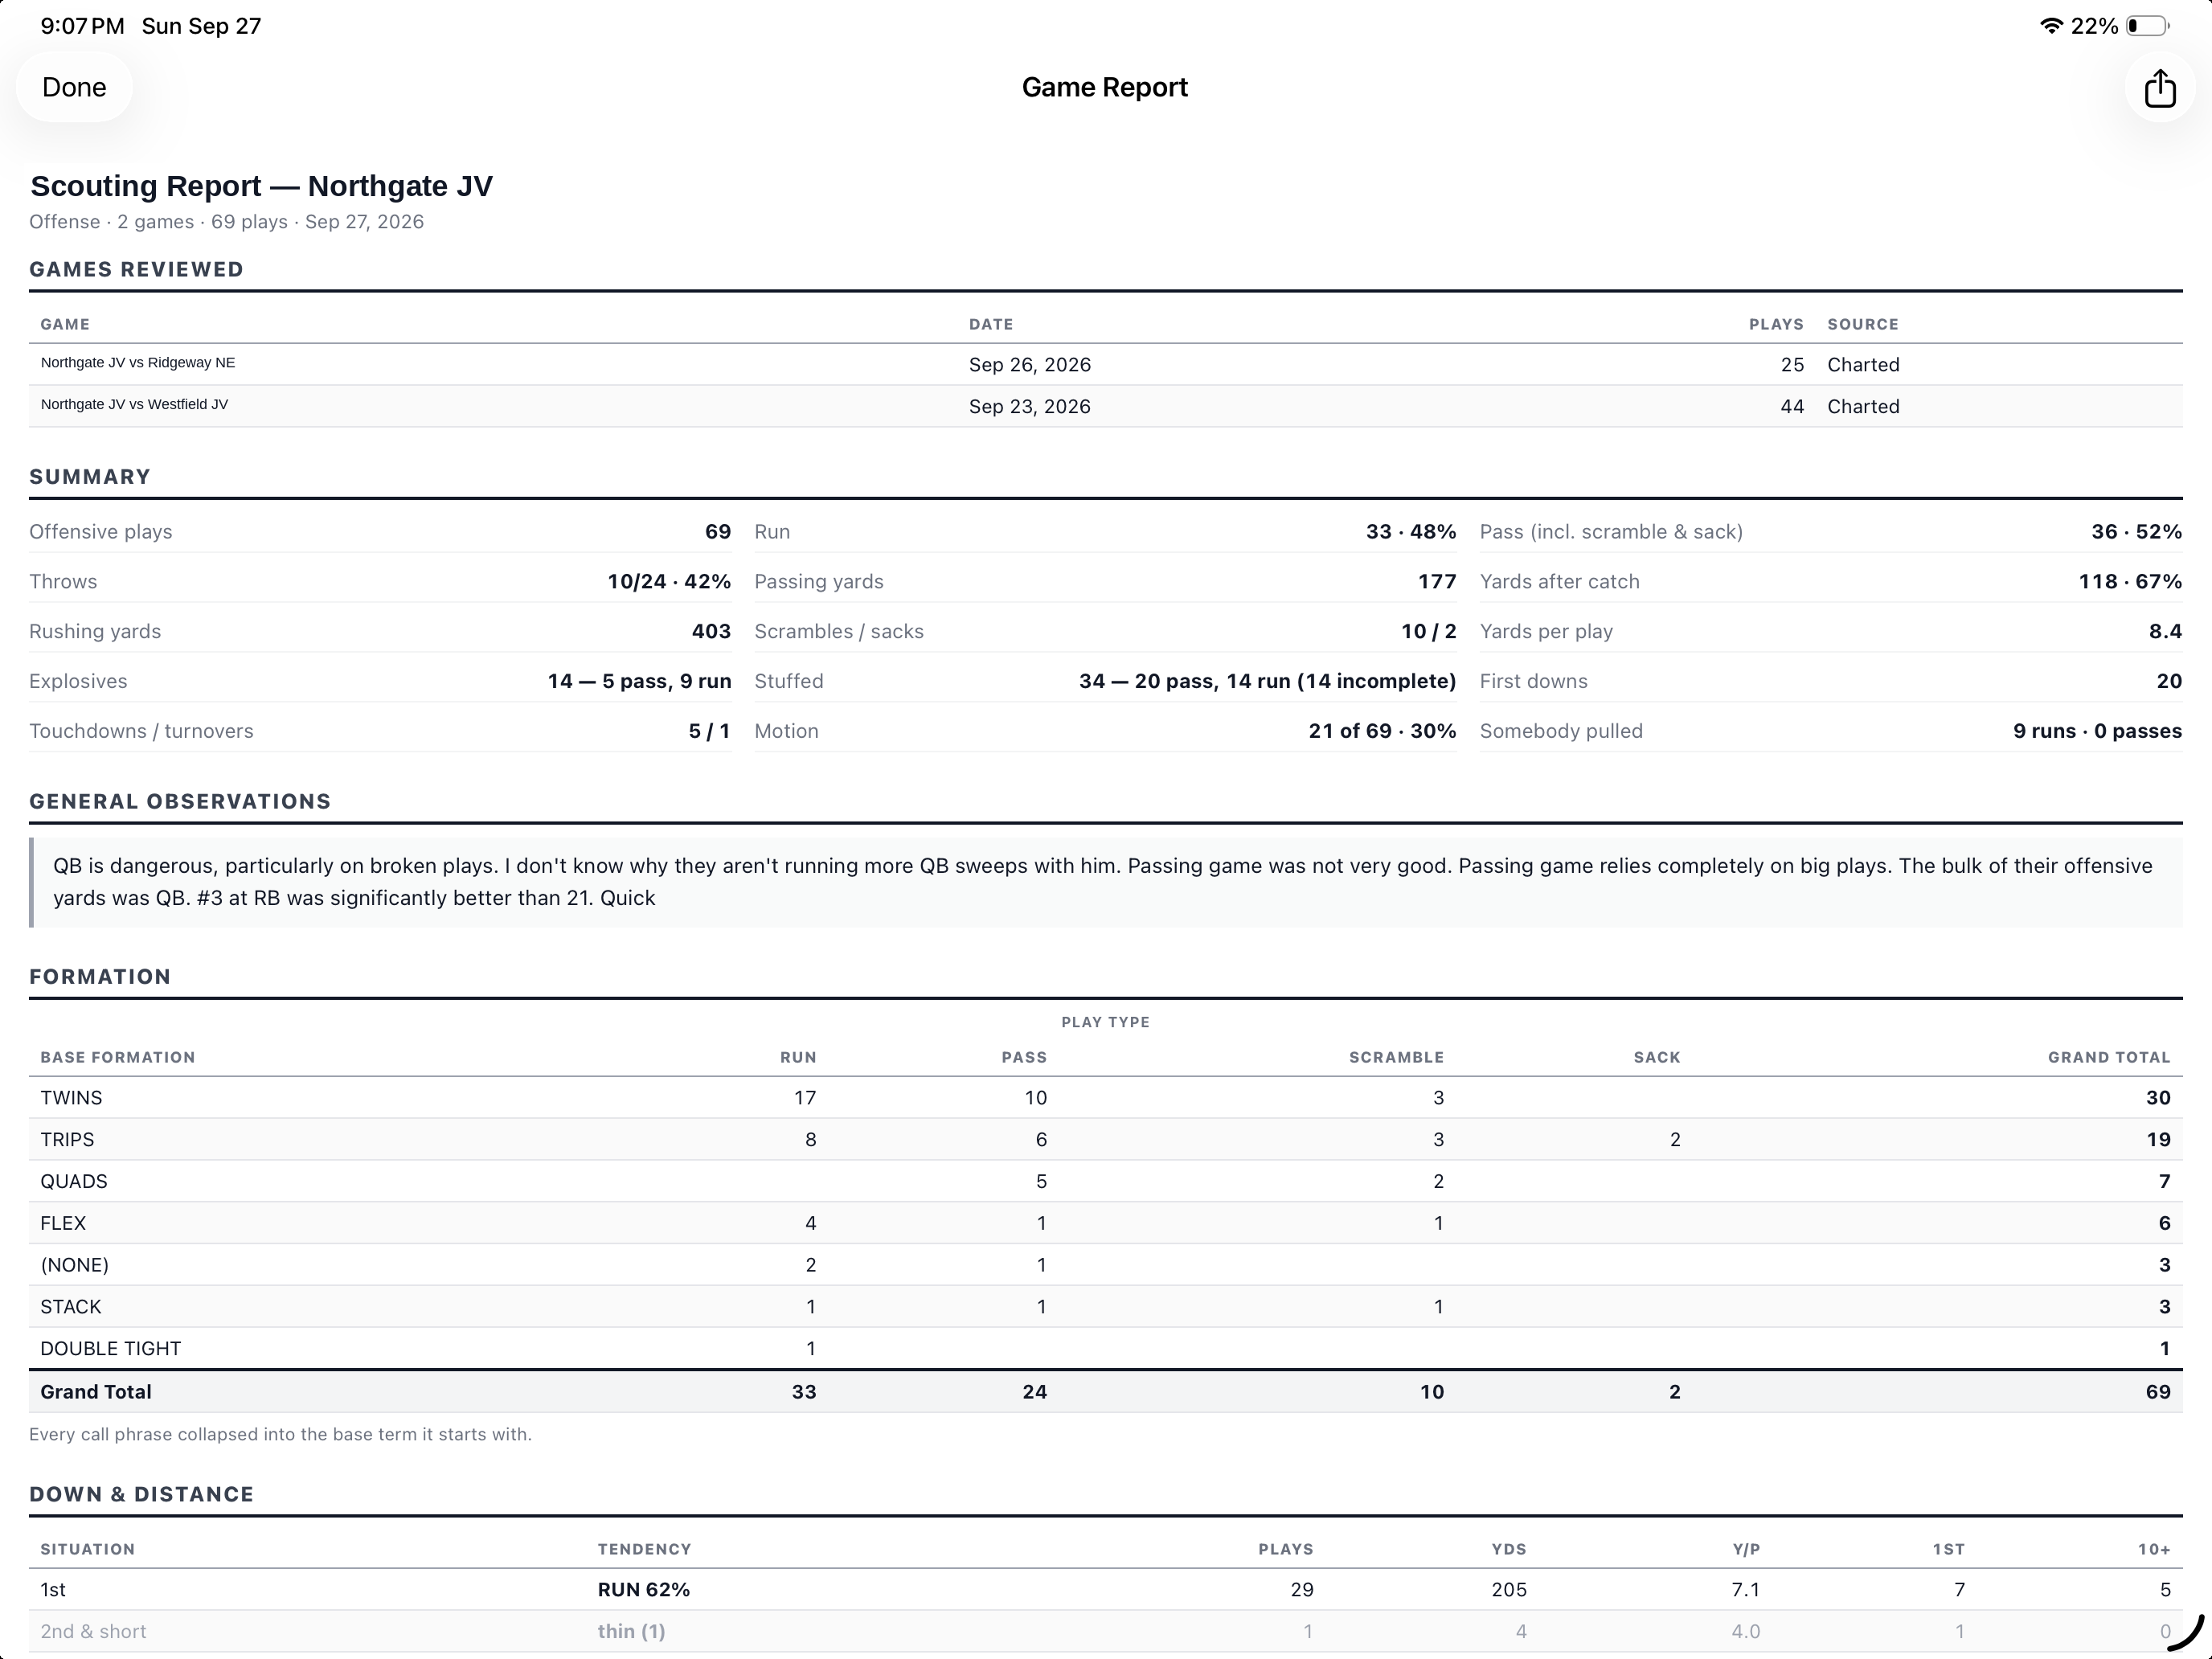Viewport: 2212px width, 1659px height.
Task: Tap the general observations note text
Action: tap(1102, 881)
